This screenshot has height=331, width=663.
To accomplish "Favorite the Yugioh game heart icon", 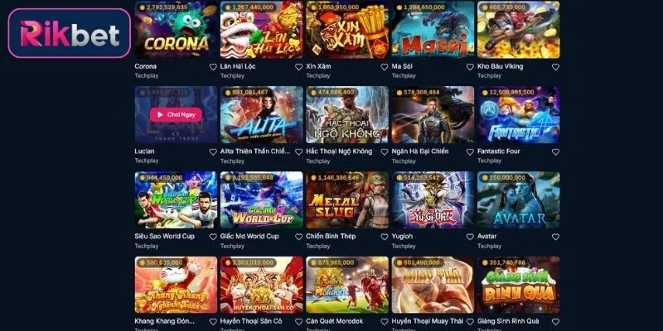I will pos(470,237).
